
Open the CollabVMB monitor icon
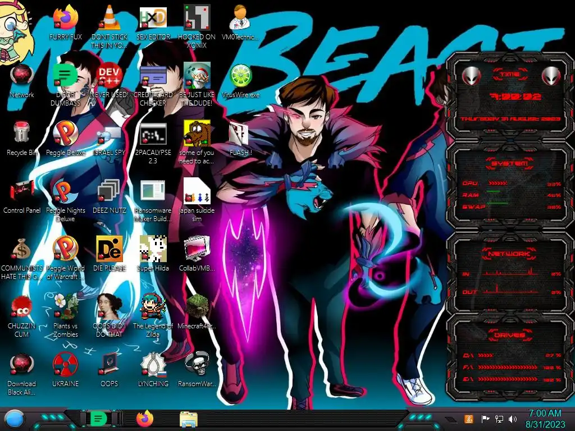pos(197,249)
